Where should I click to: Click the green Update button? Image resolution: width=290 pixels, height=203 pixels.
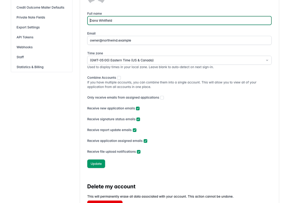(96, 164)
